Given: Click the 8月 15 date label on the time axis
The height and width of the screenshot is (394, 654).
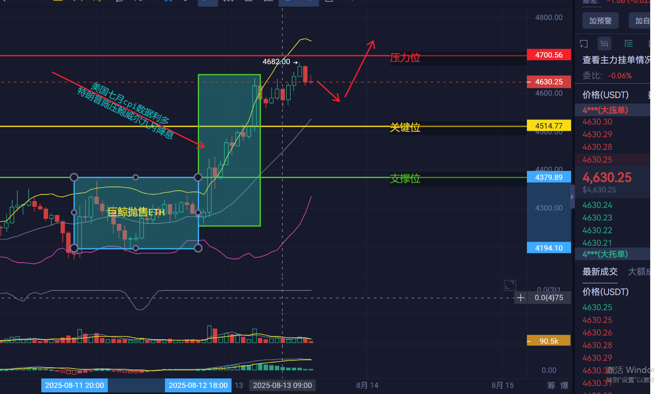Looking at the screenshot, I should [x=502, y=385].
